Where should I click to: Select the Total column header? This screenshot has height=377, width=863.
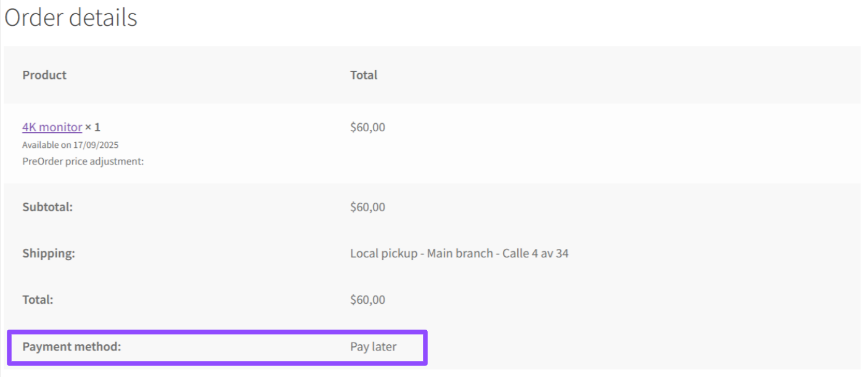tap(364, 75)
